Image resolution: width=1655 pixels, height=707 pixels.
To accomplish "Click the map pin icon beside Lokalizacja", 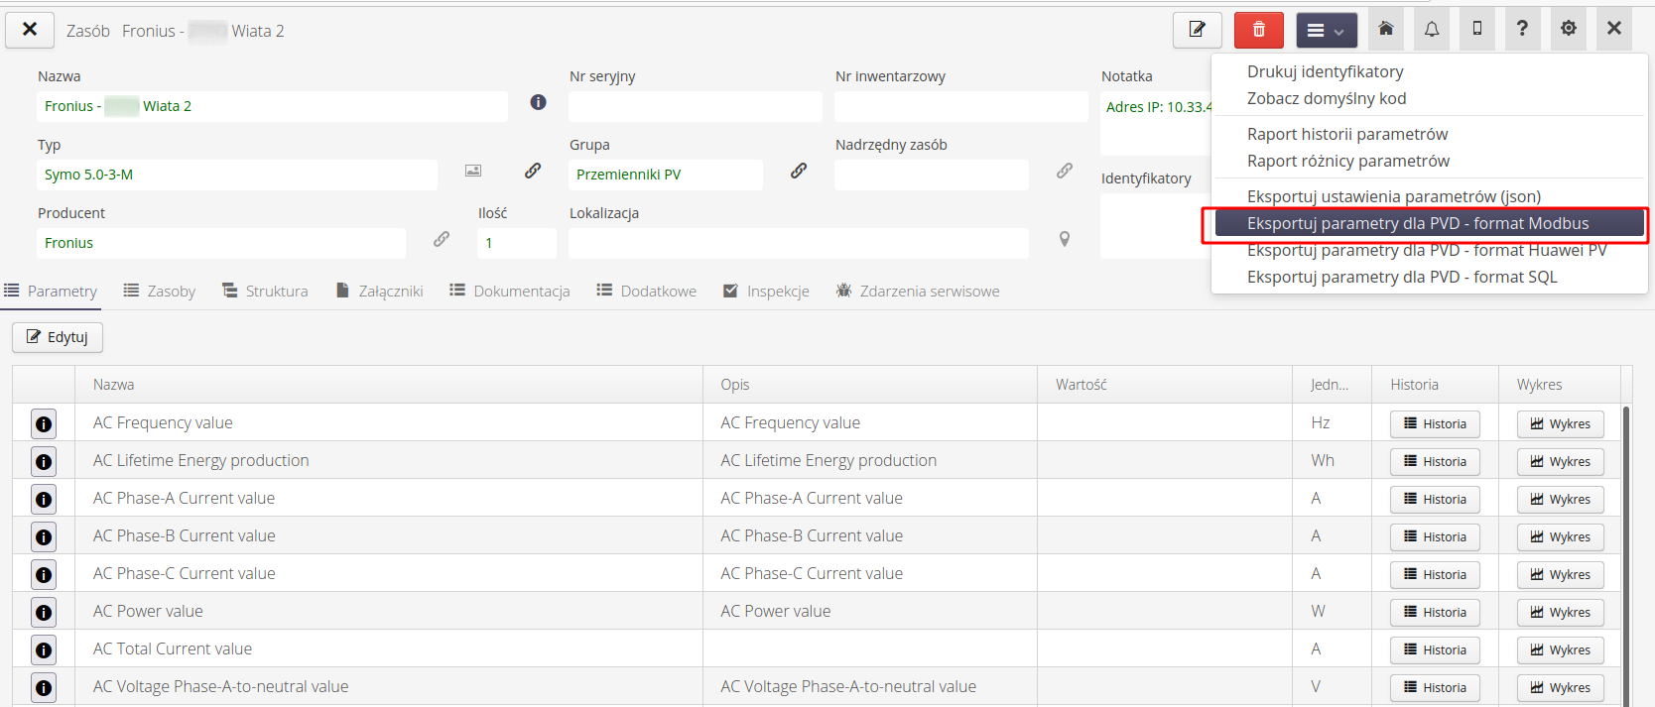I will click(x=1065, y=240).
